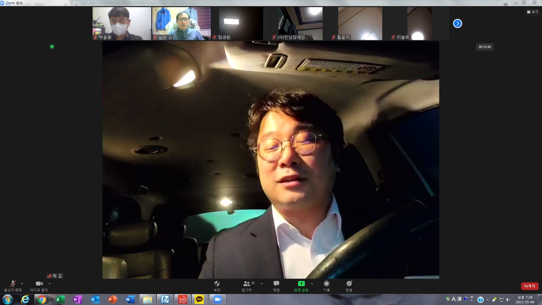Launch Internet Explorer from taskbar

point(25,300)
